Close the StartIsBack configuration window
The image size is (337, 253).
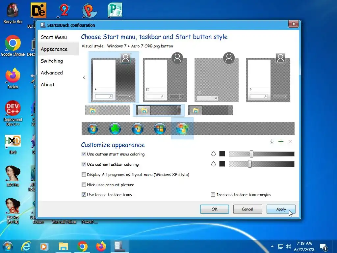[x=294, y=24]
